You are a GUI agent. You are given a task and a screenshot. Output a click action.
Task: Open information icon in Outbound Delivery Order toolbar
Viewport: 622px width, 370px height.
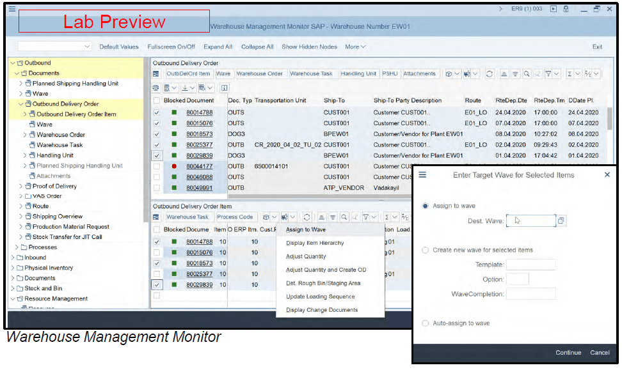224,88
